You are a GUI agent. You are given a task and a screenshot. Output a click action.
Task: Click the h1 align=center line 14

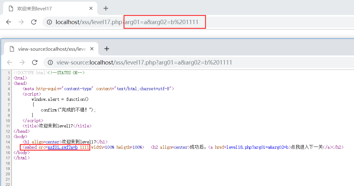65,142
